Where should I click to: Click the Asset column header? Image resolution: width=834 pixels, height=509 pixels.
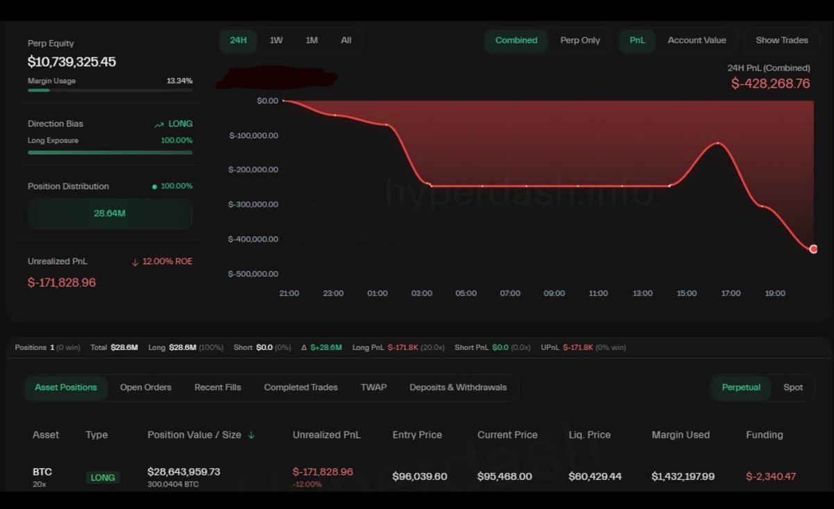pos(46,435)
